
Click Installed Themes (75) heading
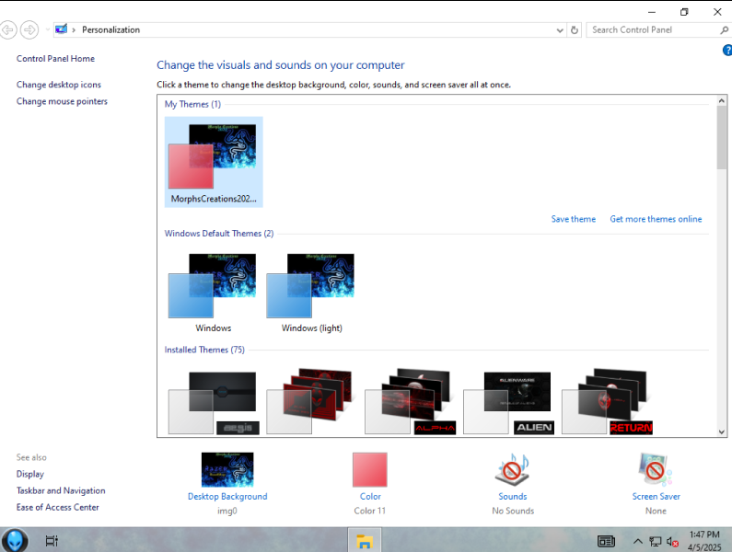tap(204, 350)
